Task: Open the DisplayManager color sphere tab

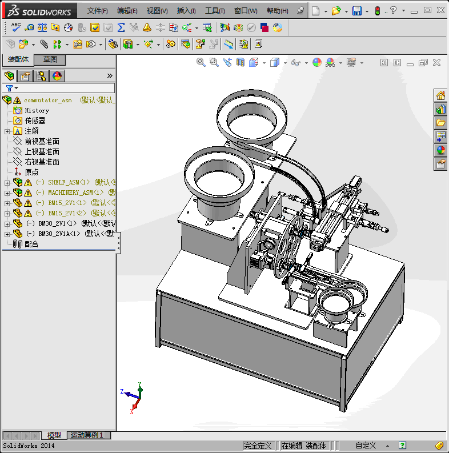Action: coord(57,76)
